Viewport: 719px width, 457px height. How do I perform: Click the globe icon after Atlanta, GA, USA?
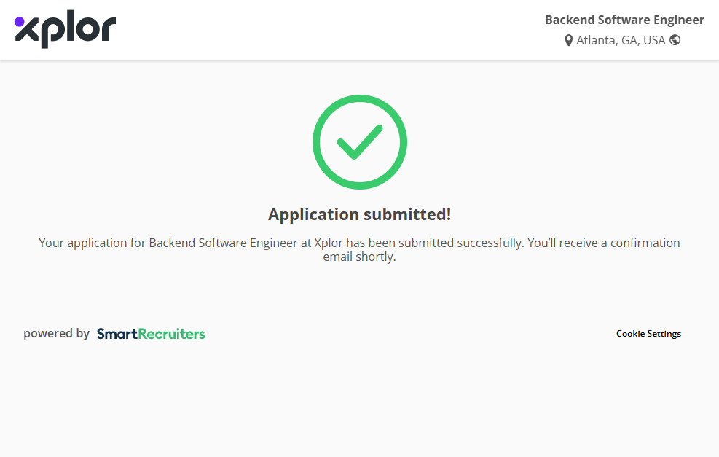675,40
